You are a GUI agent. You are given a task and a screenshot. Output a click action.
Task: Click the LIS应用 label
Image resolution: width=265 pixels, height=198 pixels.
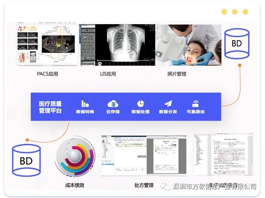(x=108, y=74)
